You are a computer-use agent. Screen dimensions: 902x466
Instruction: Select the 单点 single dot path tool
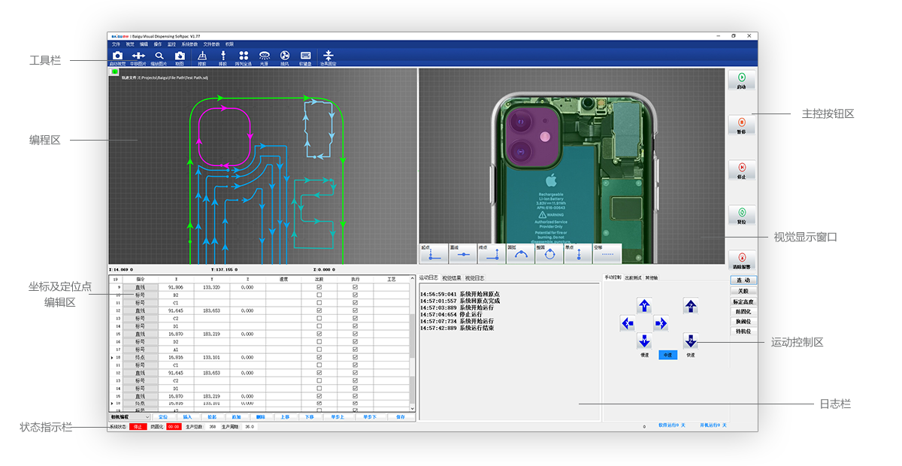578,253
